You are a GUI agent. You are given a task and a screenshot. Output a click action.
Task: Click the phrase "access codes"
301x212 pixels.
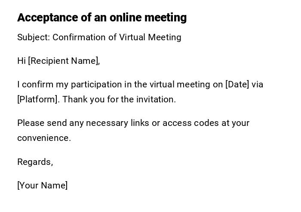(190, 123)
